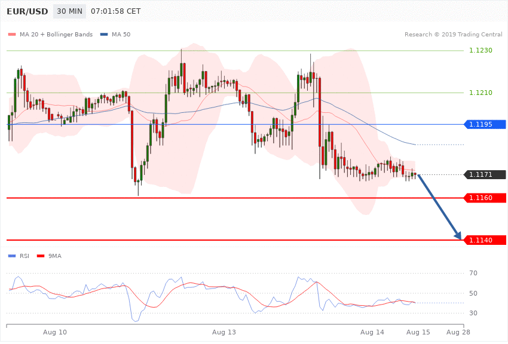The height and width of the screenshot is (344, 508).
Task: Click the EUR/USD pair title
Action: [x=27, y=11]
